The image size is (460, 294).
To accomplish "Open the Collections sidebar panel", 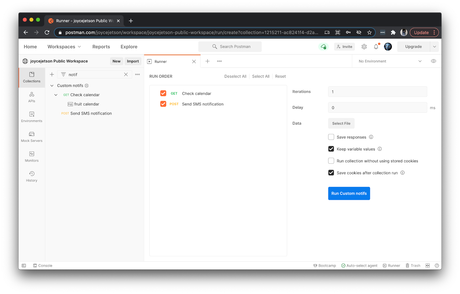I will [32, 77].
